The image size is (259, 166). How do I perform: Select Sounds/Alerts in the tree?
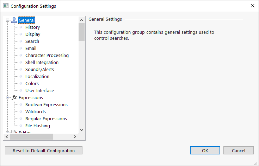coord(39,69)
